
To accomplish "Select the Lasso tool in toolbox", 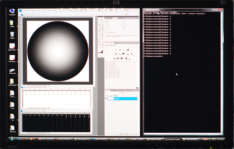I will [x=99, y=22].
